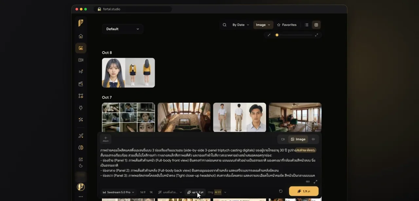Switch to audio generation mode tab
The width and height of the screenshot is (419, 201).
coord(313,139)
